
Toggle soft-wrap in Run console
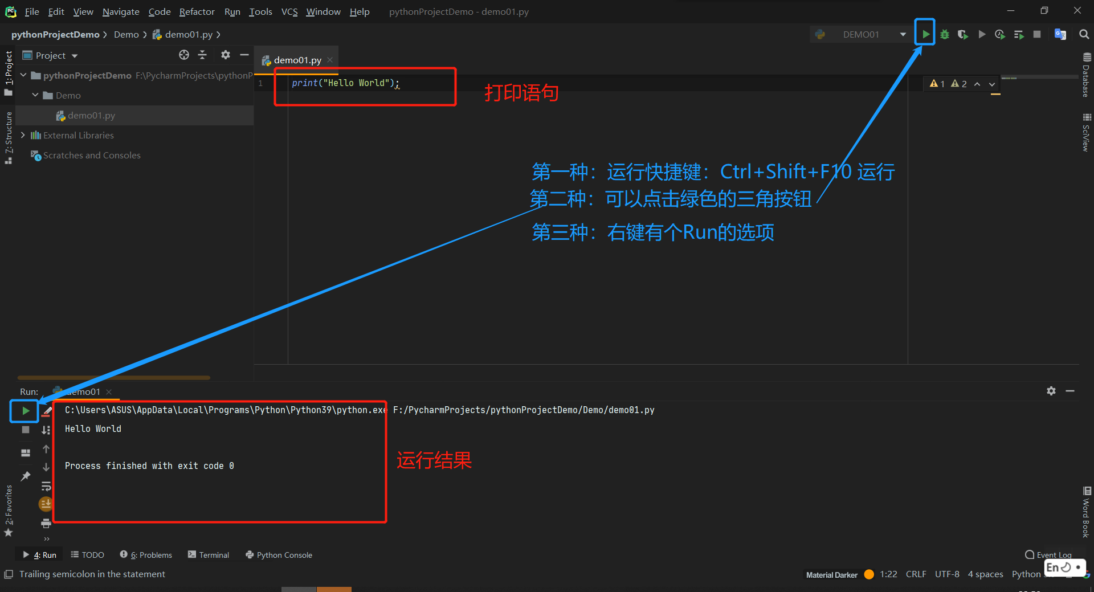[46, 486]
